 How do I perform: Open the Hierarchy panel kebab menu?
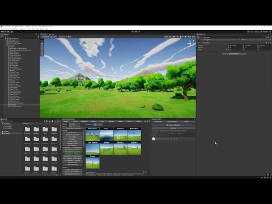pyautogui.click(x=39, y=35)
